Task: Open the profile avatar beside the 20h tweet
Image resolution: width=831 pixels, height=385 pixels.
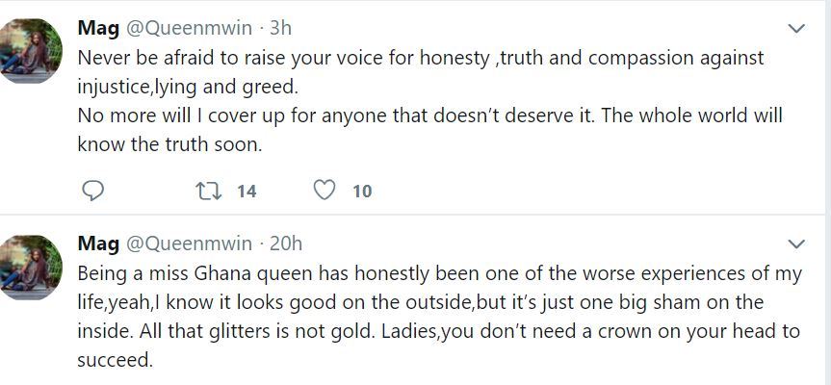Action: [30, 268]
